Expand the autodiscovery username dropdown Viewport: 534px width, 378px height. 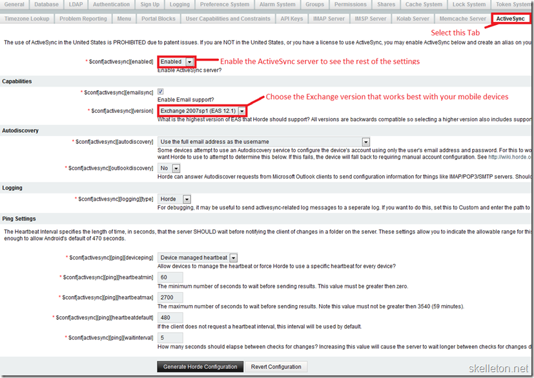click(x=263, y=141)
